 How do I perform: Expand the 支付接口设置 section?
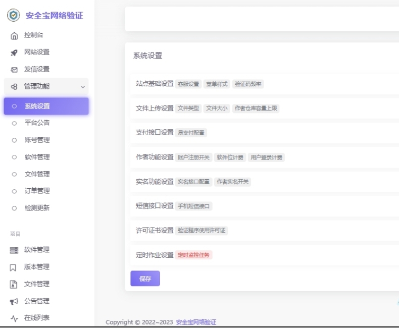point(155,133)
